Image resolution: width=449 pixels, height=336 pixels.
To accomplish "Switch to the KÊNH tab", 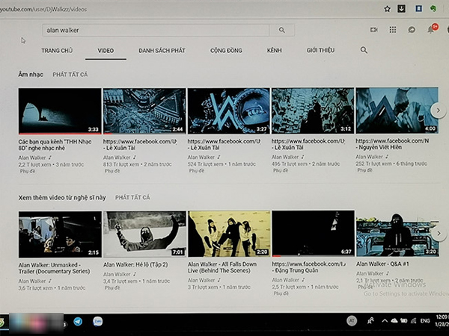I will click(x=275, y=50).
